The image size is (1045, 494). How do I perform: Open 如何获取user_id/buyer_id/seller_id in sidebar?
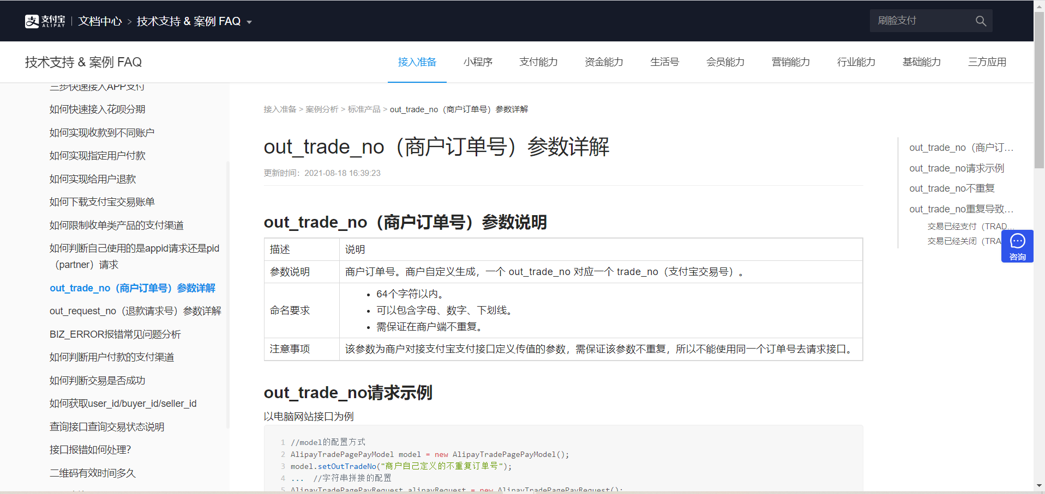[123, 404]
